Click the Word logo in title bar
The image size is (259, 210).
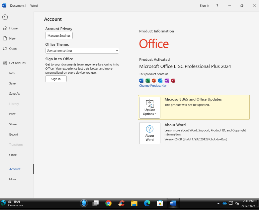point(4,6)
